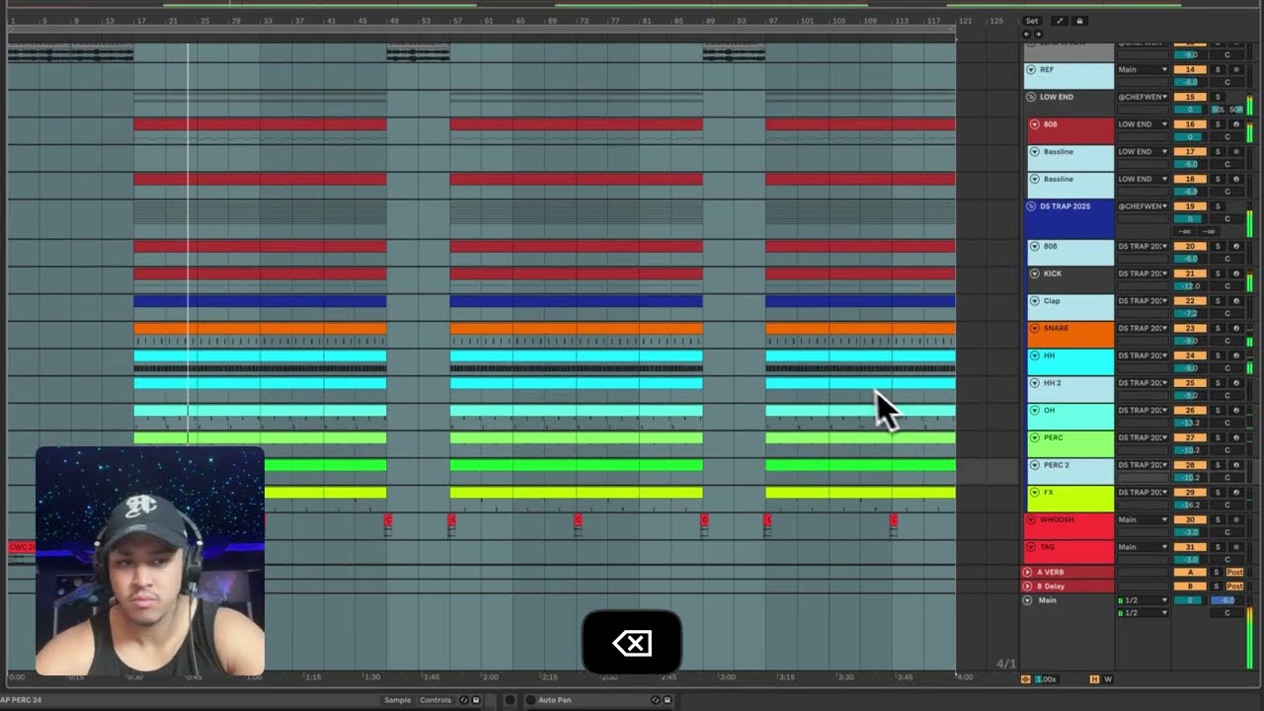Unfold the red 808 track

point(1035,124)
